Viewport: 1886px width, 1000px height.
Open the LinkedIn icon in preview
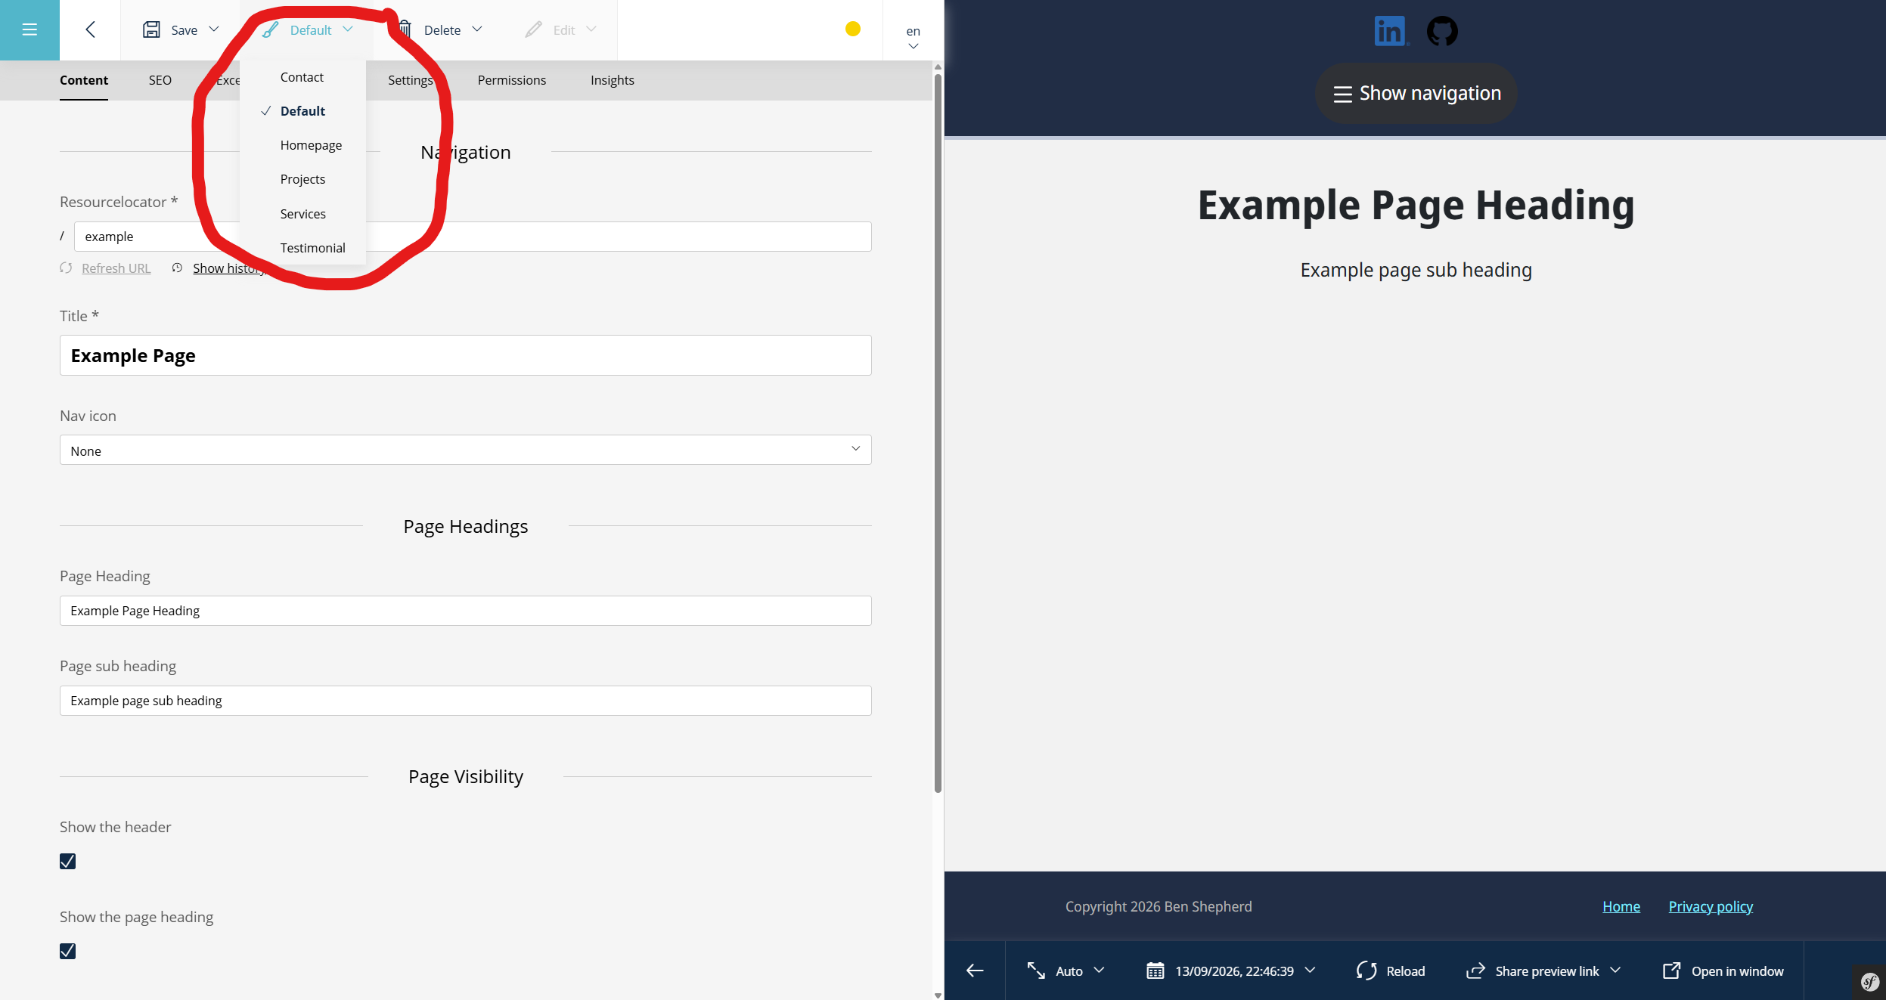pyautogui.click(x=1390, y=31)
